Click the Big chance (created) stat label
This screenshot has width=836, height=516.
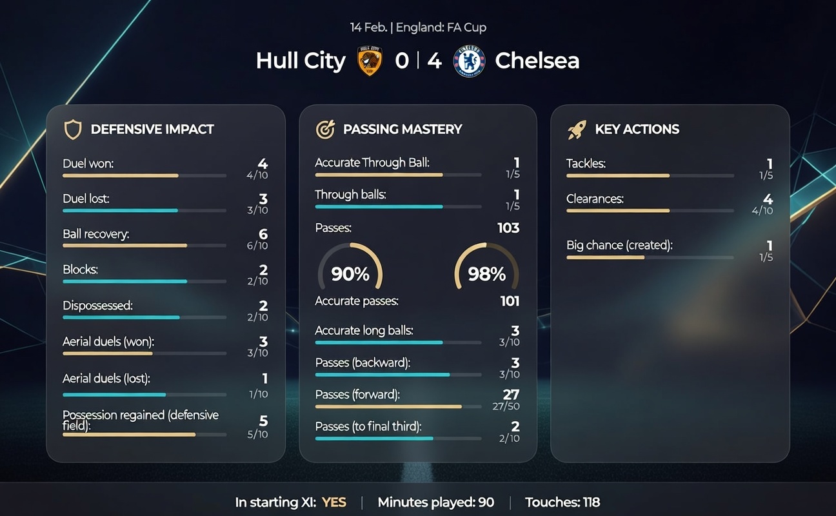pyautogui.click(x=619, y=245)
